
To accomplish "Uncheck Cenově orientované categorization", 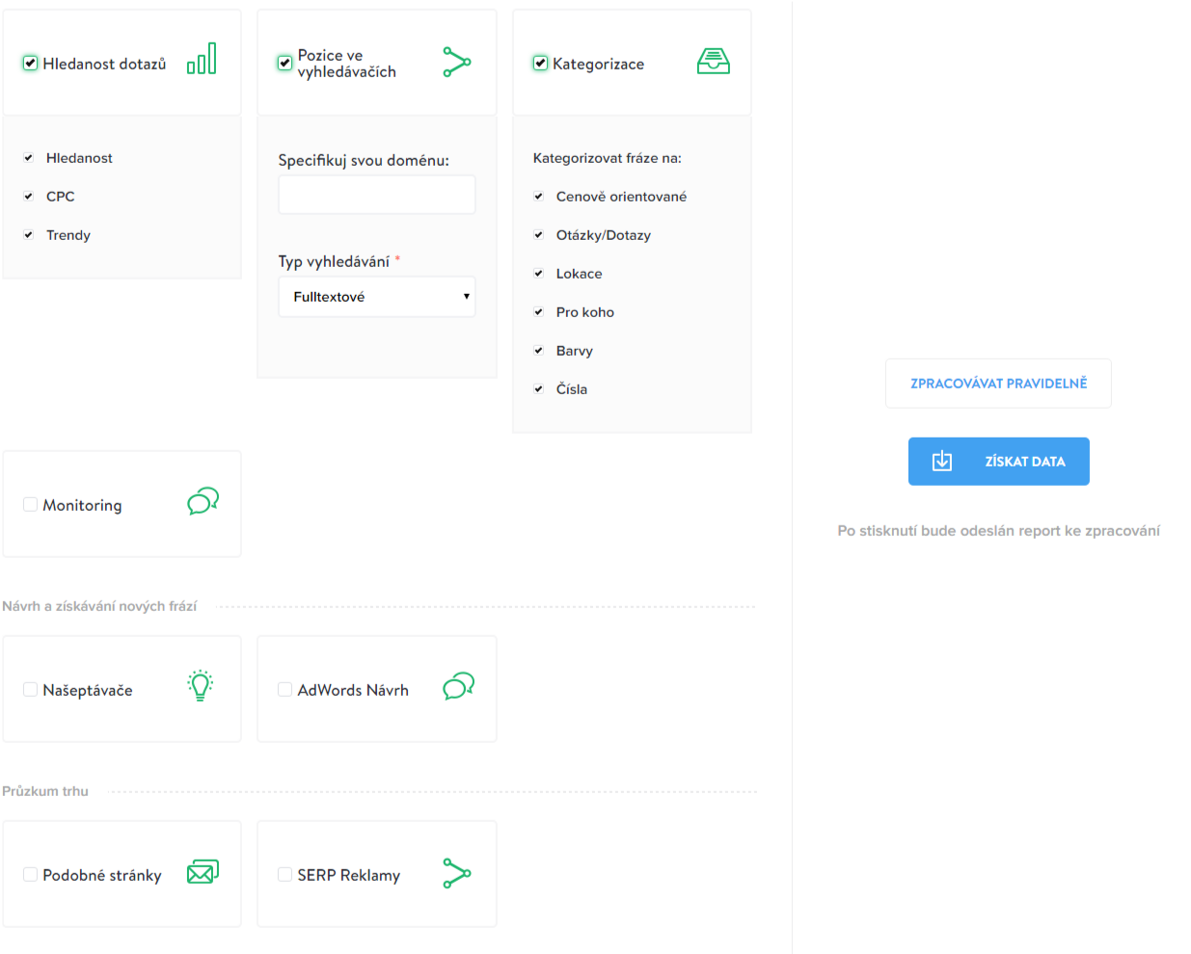I will [539, 197].
